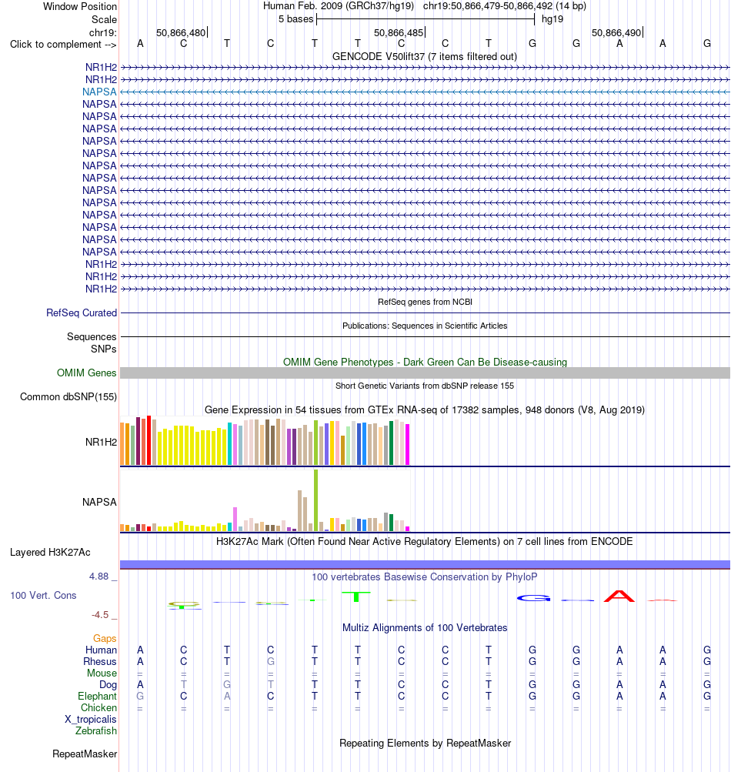Click the gray OMIM Genes track bar

coord(425,373)
